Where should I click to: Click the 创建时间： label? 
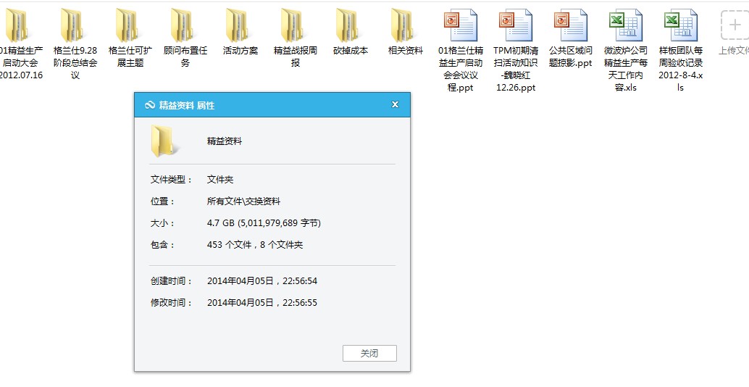point(172,281)
